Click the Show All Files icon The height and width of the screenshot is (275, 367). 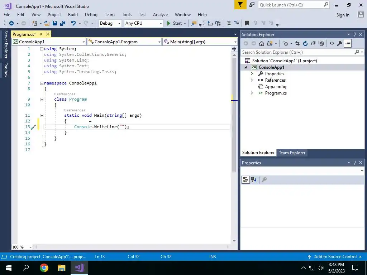pyautogui.click(x=321, y=43)
